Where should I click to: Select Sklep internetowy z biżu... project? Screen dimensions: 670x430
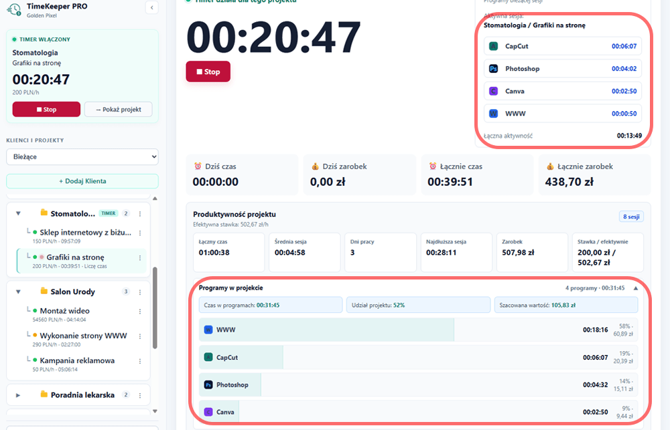85,233
